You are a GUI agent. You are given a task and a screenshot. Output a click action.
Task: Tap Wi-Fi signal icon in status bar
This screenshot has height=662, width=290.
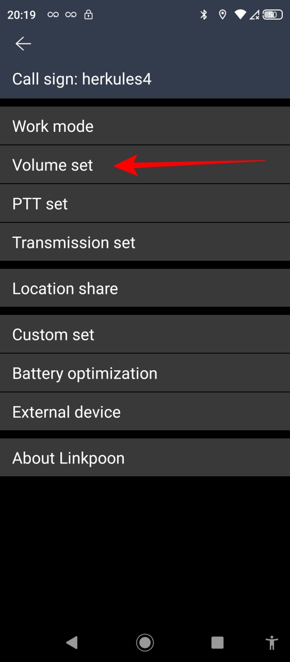click(x=240, y=14)
